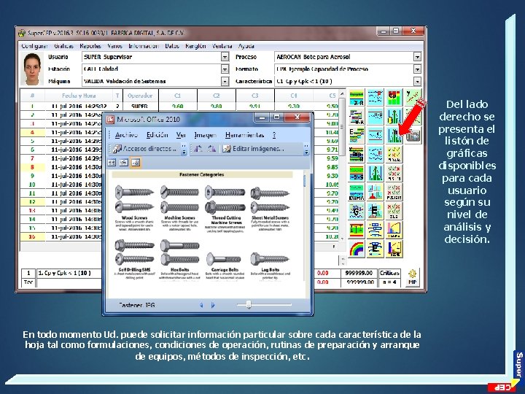Click the Operador column header

coord(140,96)
